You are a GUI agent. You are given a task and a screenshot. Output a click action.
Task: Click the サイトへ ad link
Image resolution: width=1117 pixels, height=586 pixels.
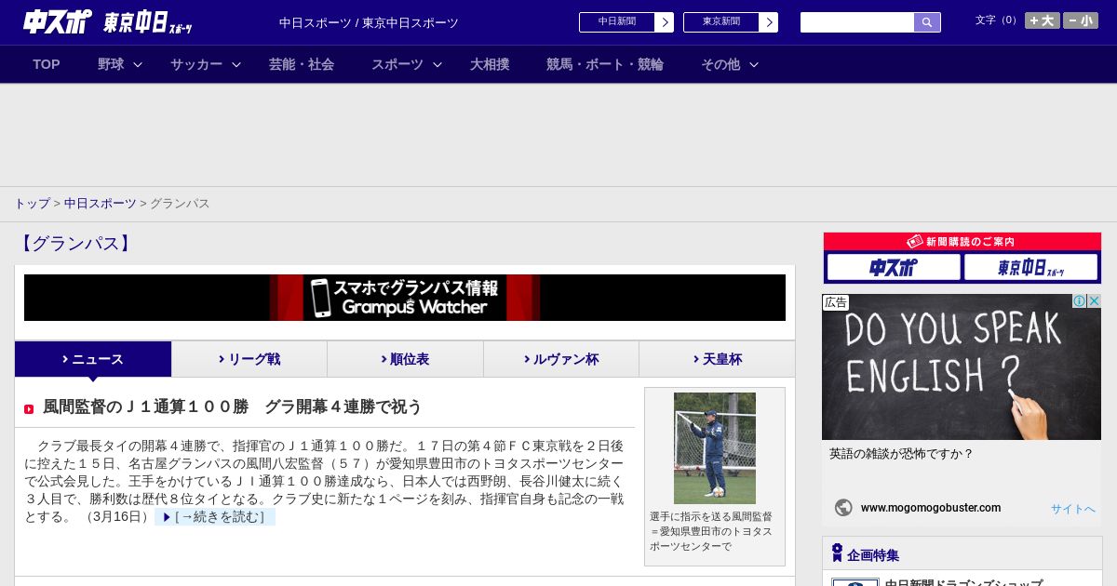[x=1073, y=509]
